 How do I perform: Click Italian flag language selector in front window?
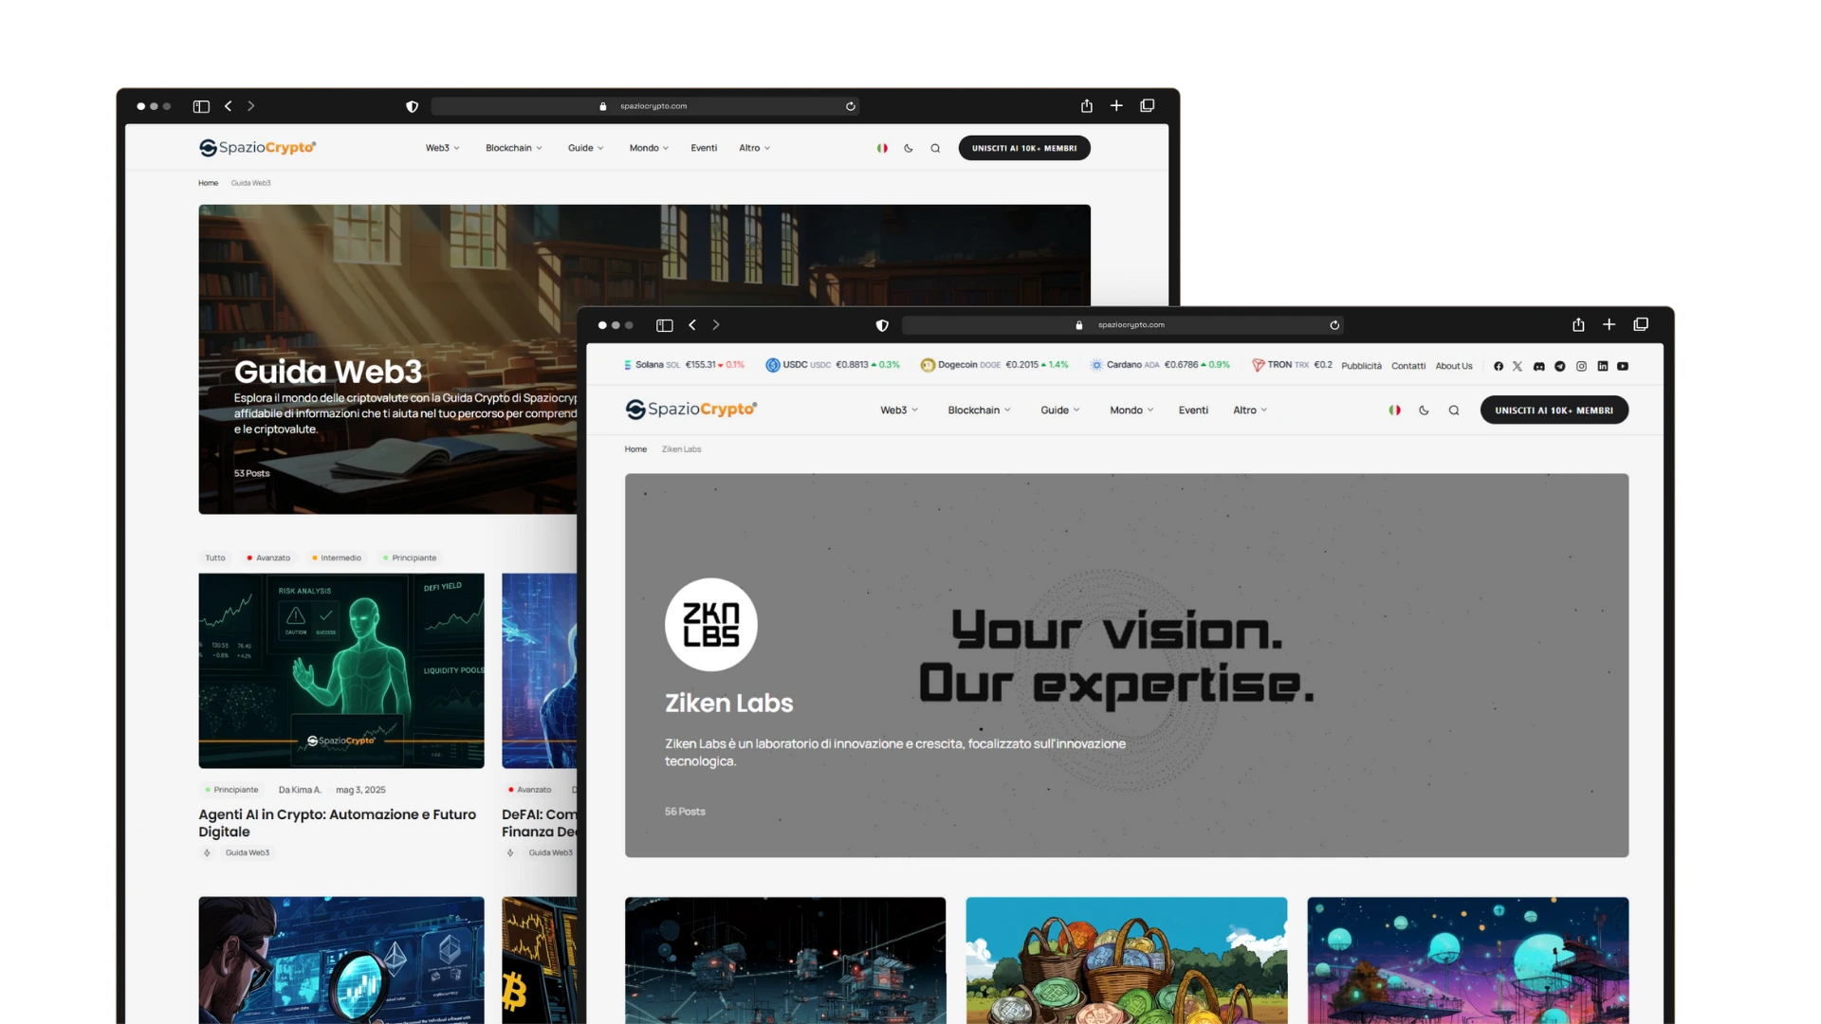point(1394,411)
